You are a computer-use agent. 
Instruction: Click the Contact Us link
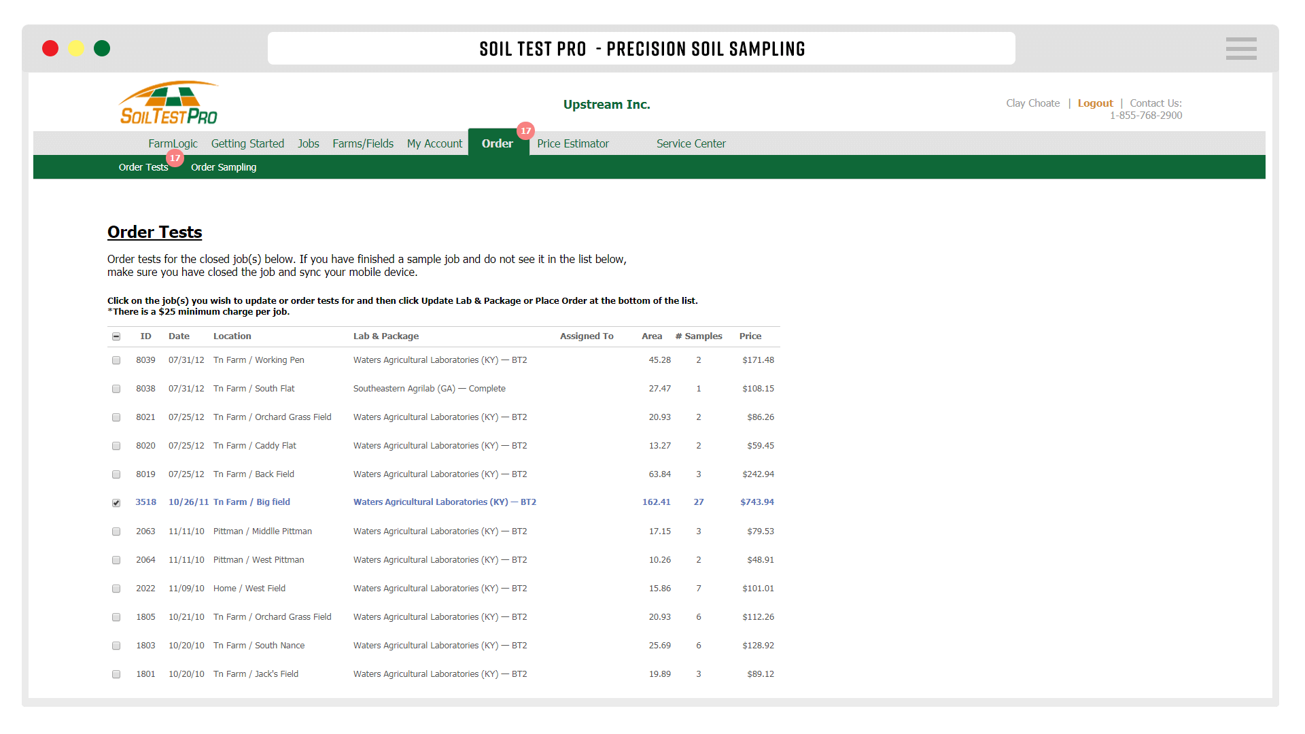(x=1155, y=103)
